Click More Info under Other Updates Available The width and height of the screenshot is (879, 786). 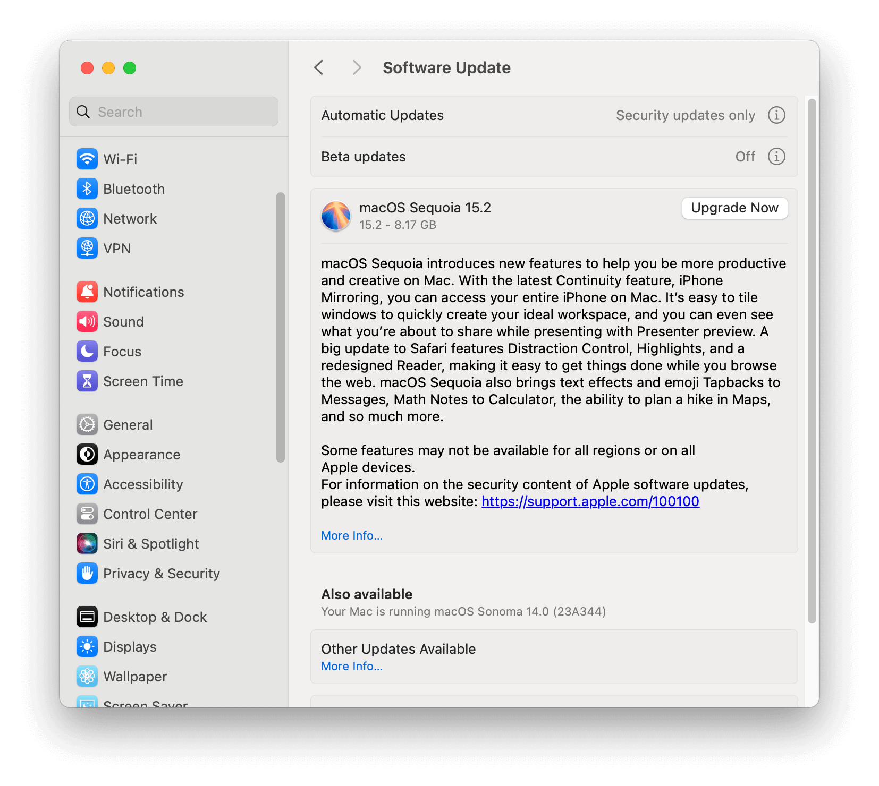(352, 666)
